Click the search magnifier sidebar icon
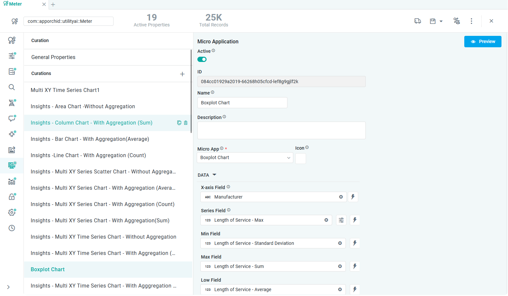This screenshot has width=508, height=296. coord(12,87)
